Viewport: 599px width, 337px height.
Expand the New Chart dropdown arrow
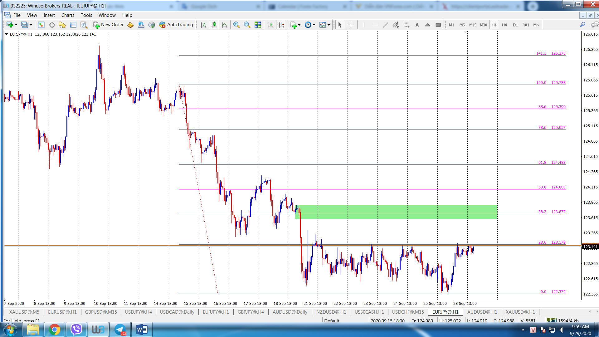pos(16,25)
